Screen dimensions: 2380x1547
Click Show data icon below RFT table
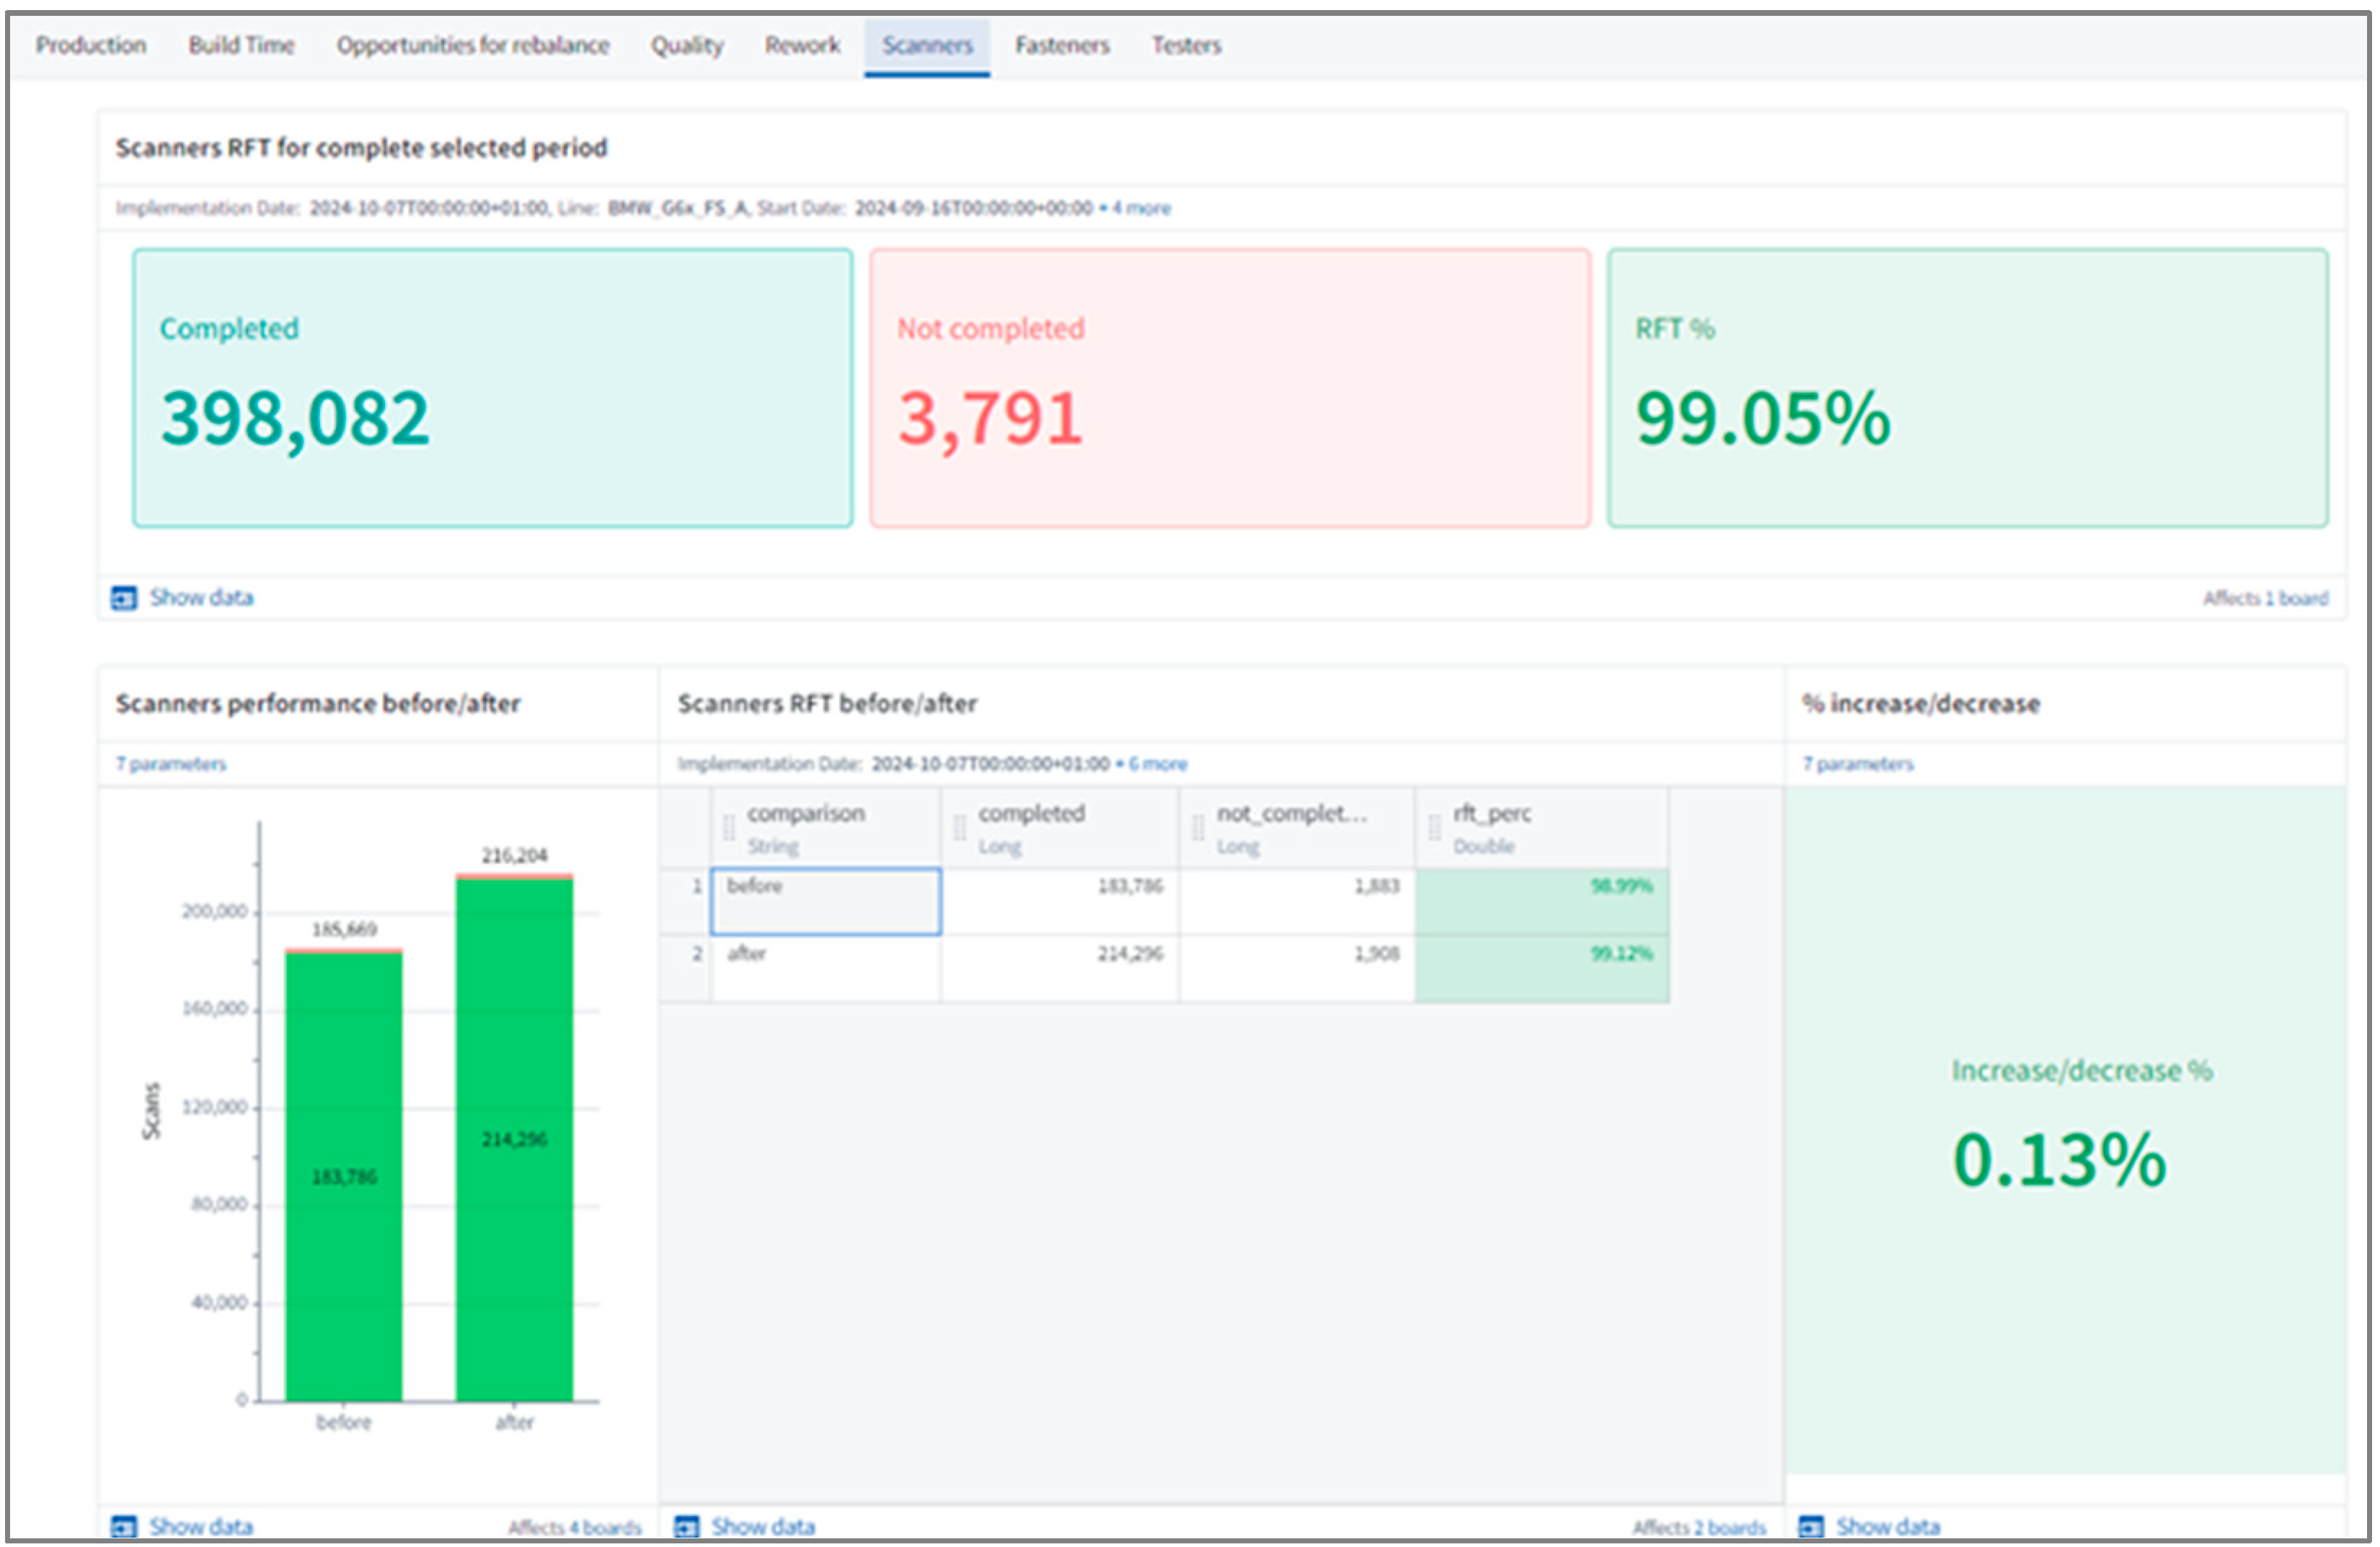point(686,1526)
